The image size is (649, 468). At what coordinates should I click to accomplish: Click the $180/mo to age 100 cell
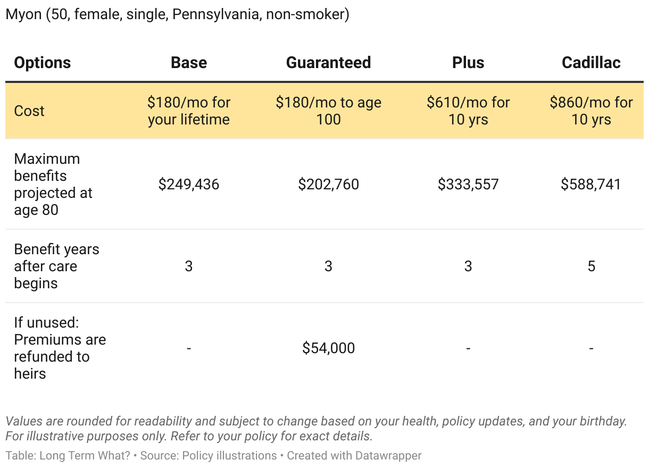[328, 111]
